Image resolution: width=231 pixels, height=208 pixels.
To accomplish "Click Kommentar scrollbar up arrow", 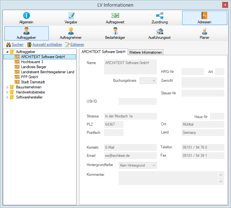I will coord(221,175).
